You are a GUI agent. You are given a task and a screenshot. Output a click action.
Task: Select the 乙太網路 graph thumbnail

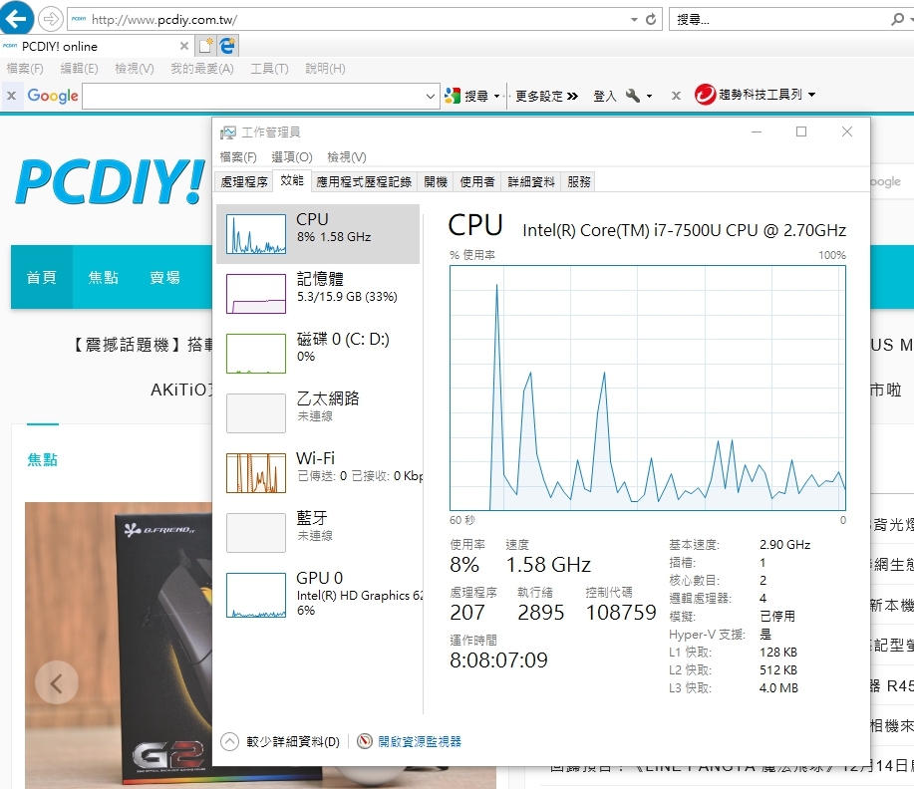point(256,413)
